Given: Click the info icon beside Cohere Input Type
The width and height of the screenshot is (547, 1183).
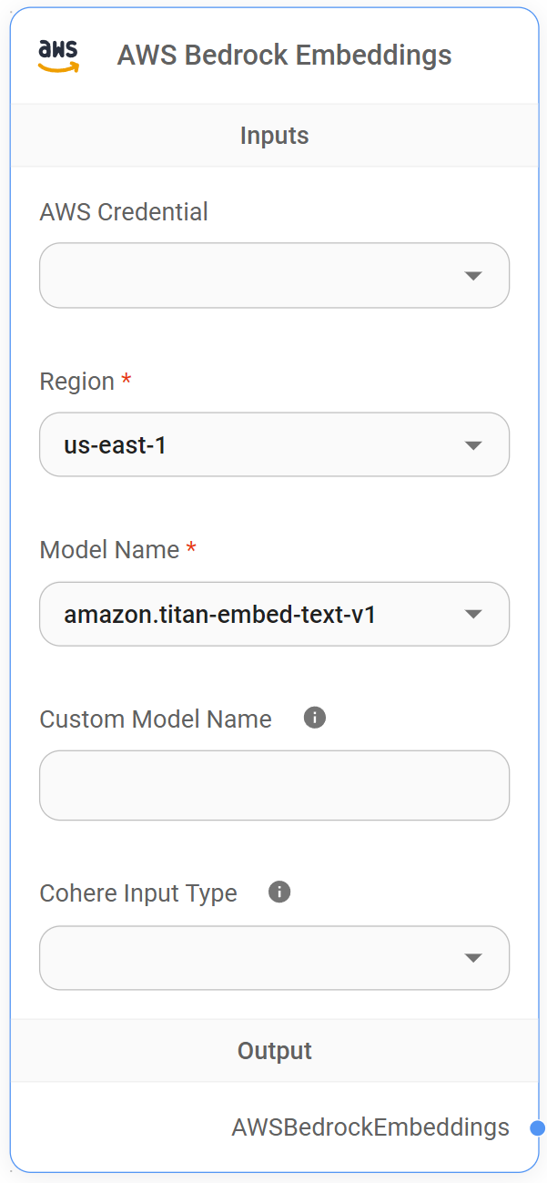Looking at the screenshot, I should click(279, 892).
